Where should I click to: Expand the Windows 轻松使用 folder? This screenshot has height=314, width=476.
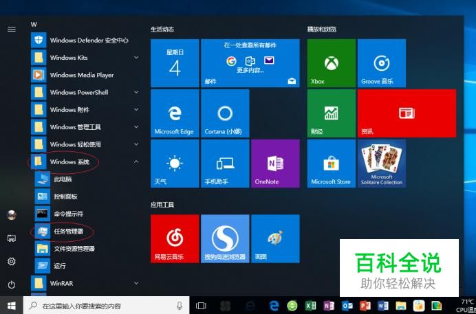pos(85,144)
